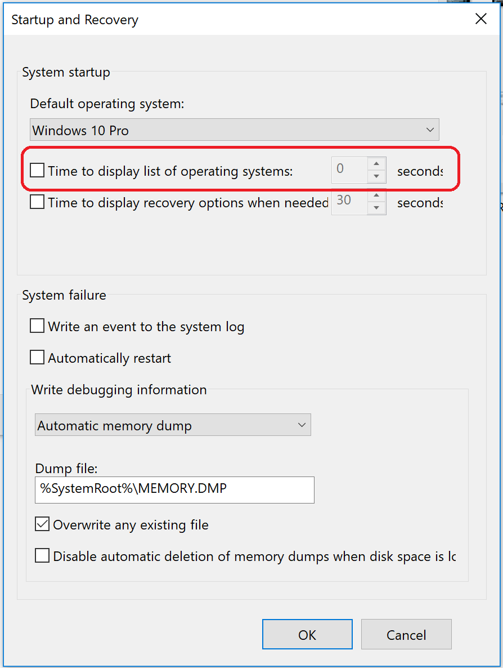Expand the Automatic memory dump dropdown
Image resolution: width=503 pixels, height=668 pixels.
tap(172, 425)
